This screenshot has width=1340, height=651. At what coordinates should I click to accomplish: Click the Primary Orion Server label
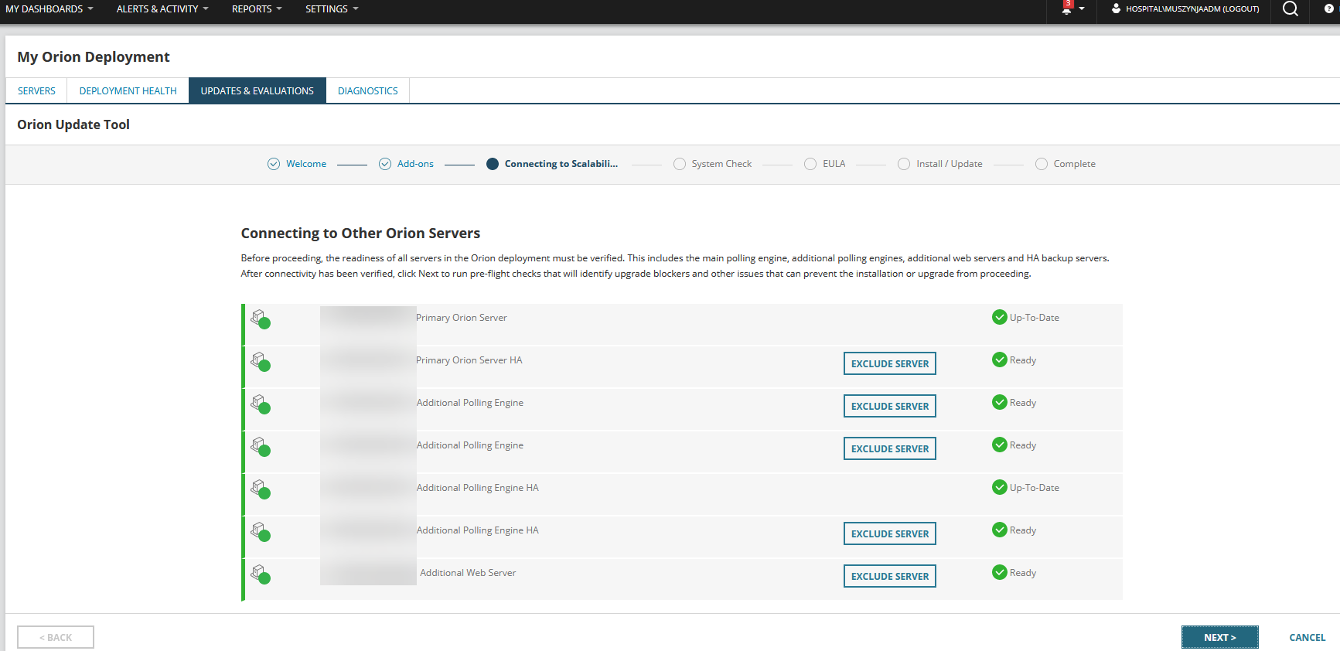tap(462, 318)
